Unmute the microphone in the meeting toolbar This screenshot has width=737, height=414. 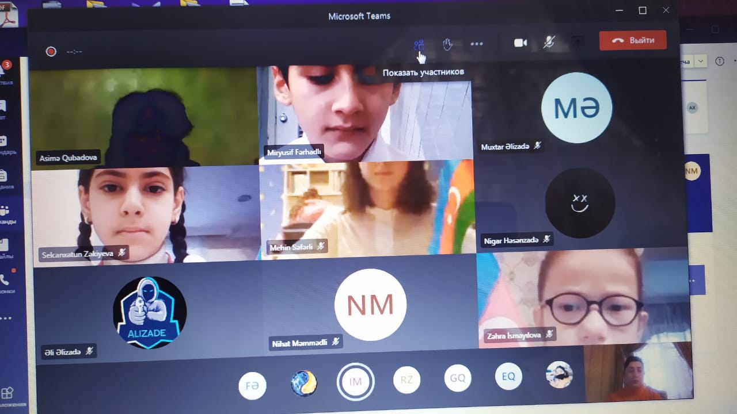click(x=549, y=42)
